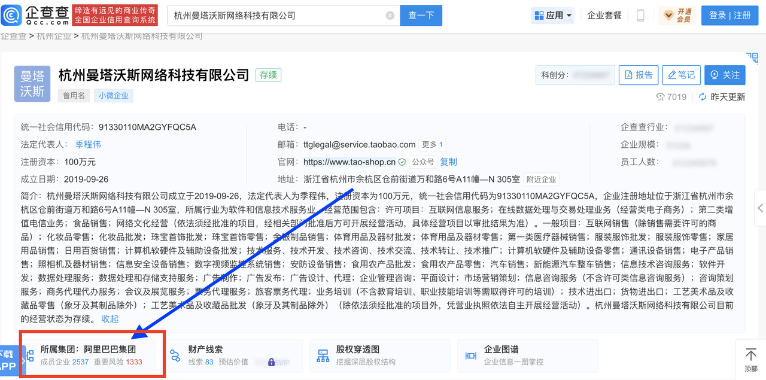766x380 pixels.
Task: Open the 股权穿透图 card
Action: click(380, 355)
